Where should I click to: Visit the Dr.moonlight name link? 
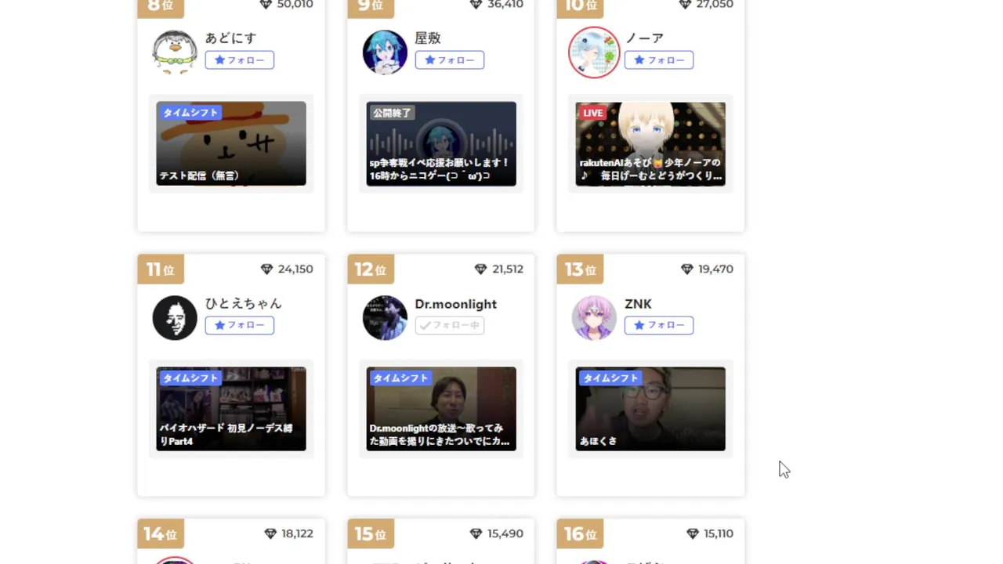click(x=455, y=304)
